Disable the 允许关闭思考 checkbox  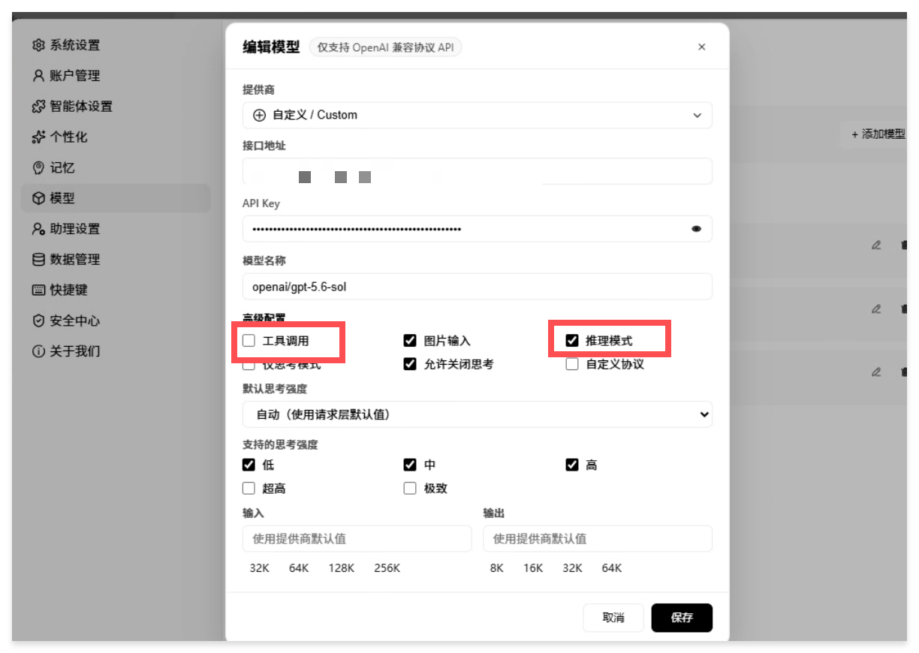click(x=410, y=365)
